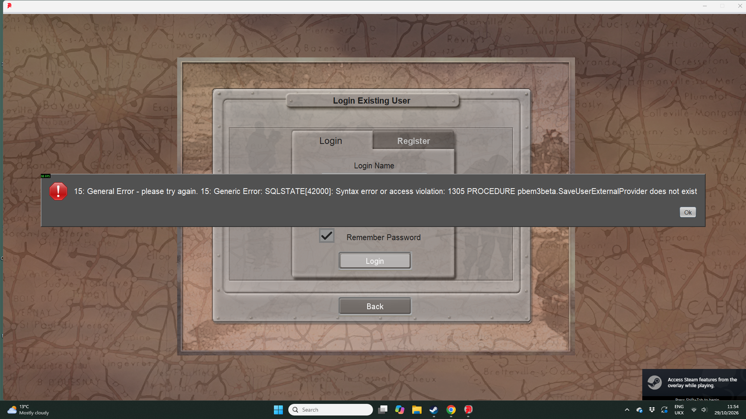This screenshot has width=746, height=419.
Task: Maximize the game window
Action: [x=722, y=6]
